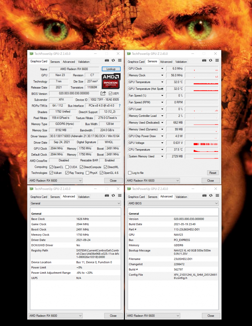Toggle the UEFI checkbox
The width and height of the screenshot is (252, 326).
coord(111,94)
